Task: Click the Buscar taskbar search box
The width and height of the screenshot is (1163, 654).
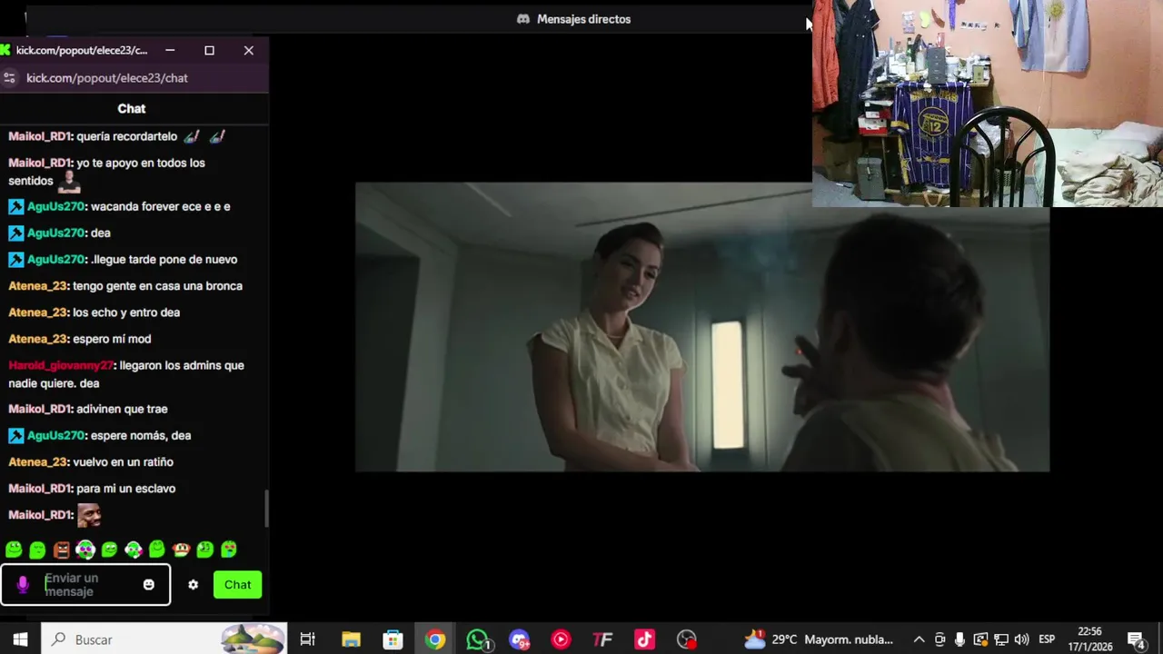Action: pos(164,639)
